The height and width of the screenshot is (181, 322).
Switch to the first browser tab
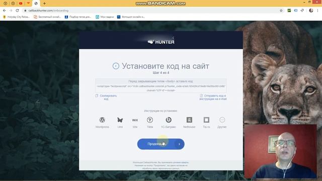pos(6,4)
